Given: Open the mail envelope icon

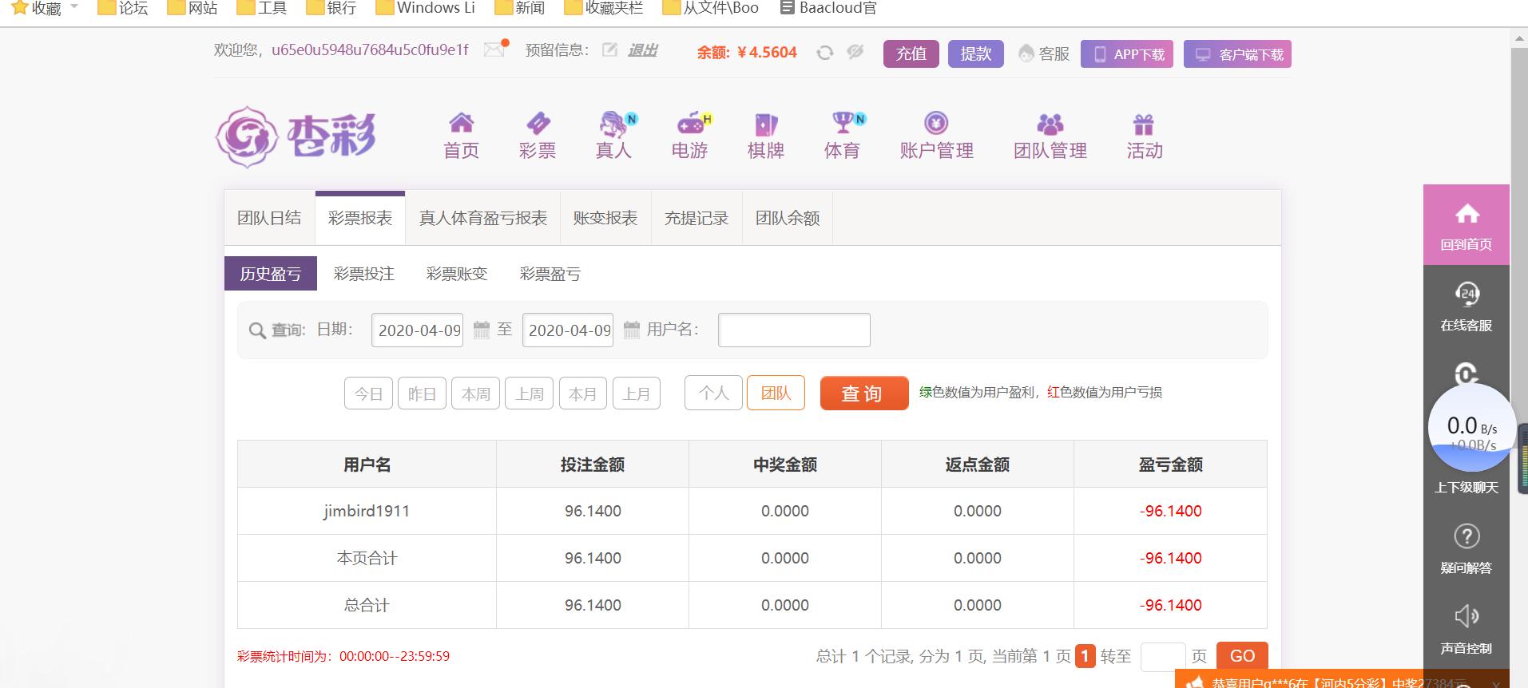Looking at the screenshot, I should [494, 49].
